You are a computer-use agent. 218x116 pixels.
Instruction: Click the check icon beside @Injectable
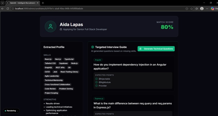[97, 79]
